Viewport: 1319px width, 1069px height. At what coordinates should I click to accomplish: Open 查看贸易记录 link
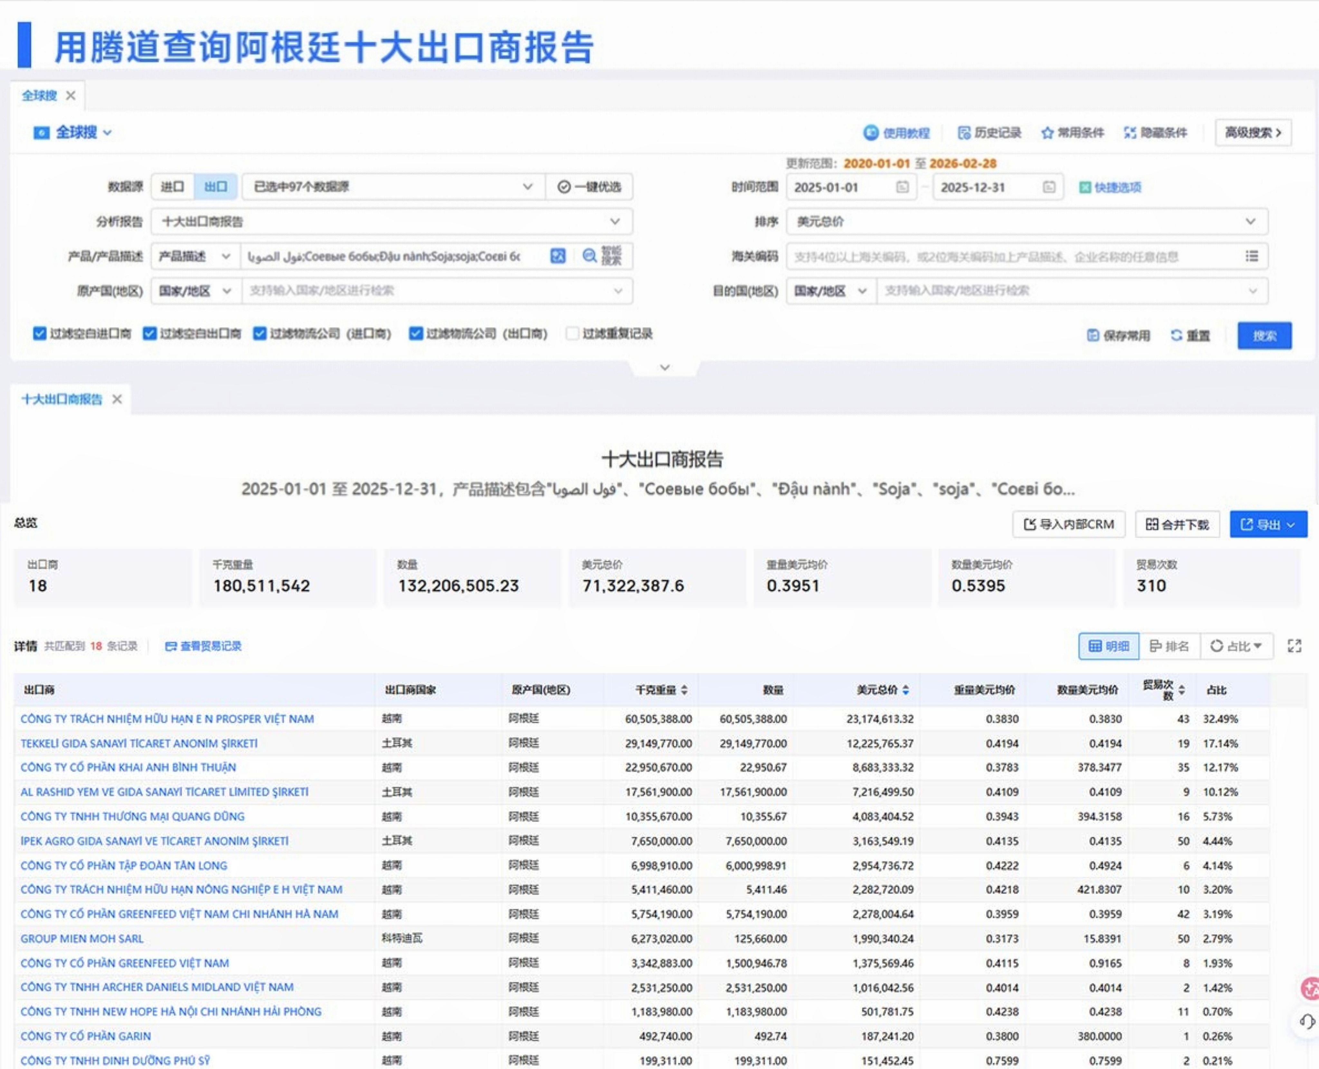click(203, 646)
